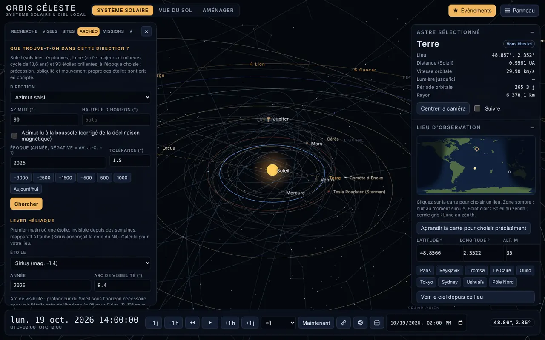Click the rewind time button
Image resolution: width=545 pixels, height=340 pixels.
[192, 323]
